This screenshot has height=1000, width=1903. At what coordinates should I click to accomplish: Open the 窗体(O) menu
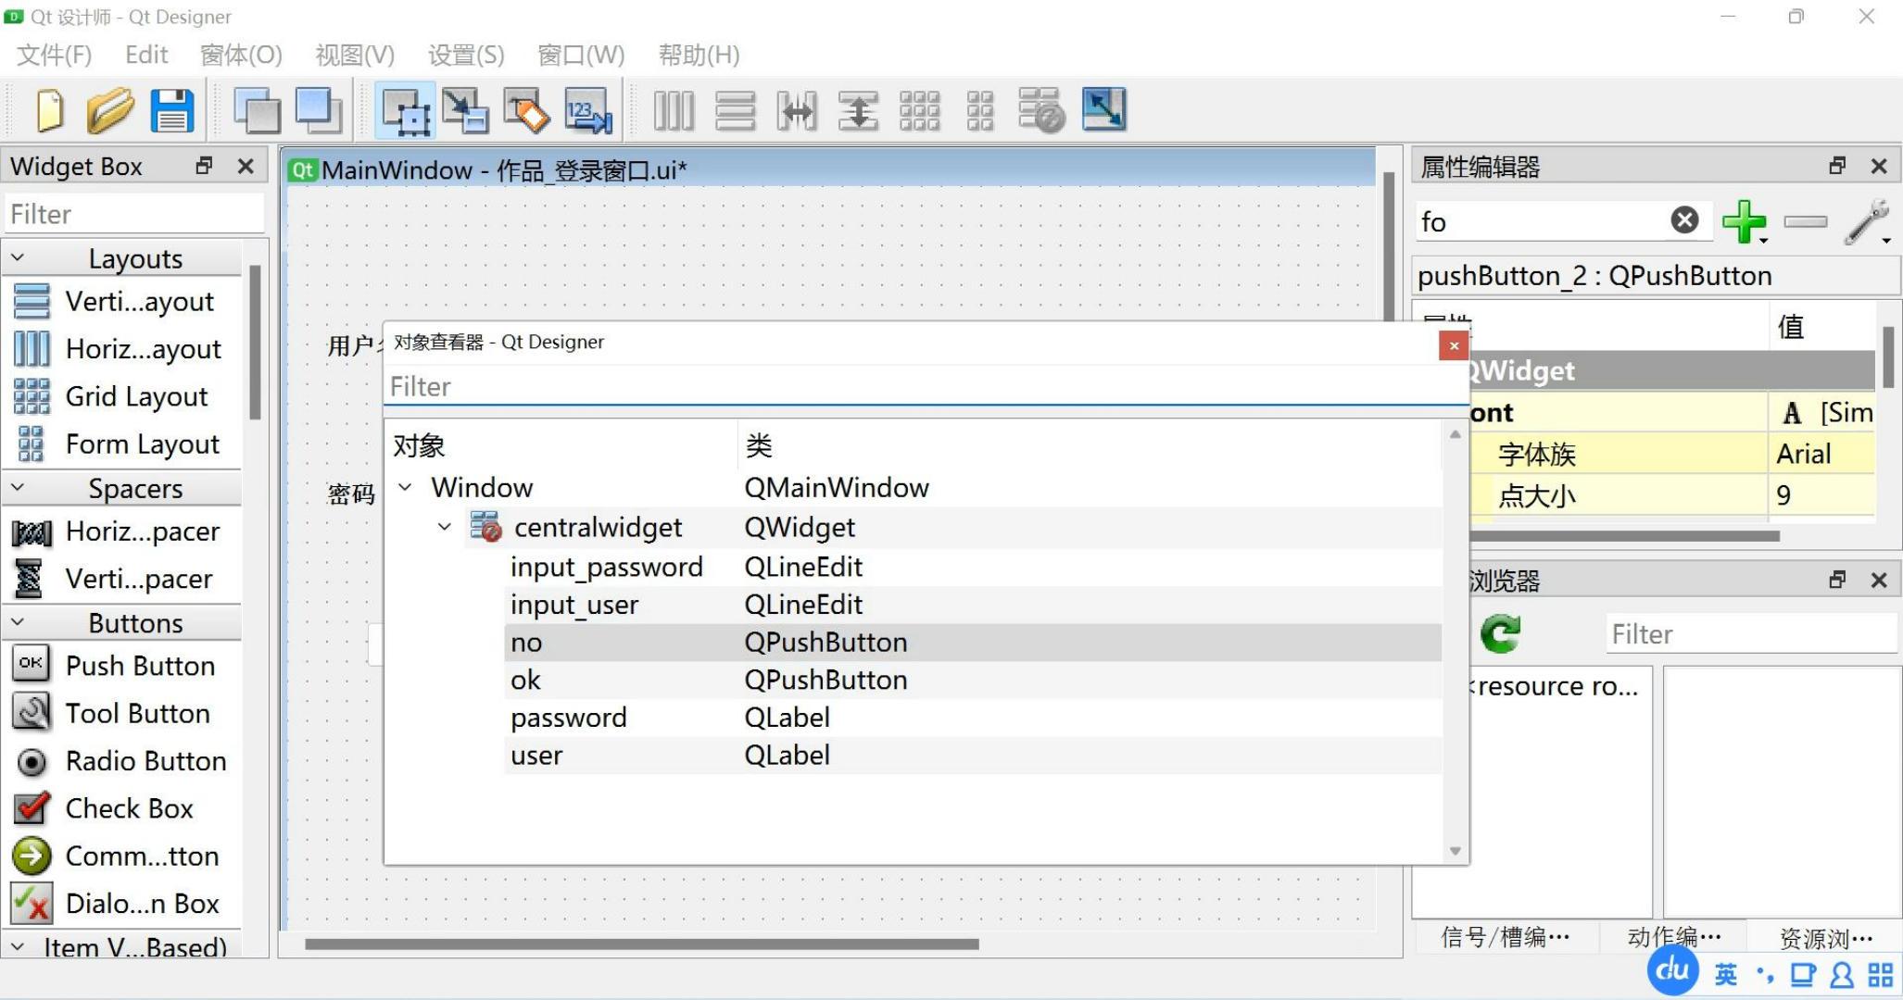pyautogui.click(x=241, y=55)
